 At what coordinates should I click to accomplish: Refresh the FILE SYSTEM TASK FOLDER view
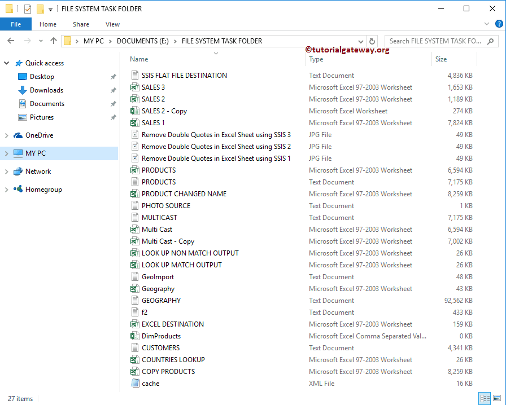372,41
